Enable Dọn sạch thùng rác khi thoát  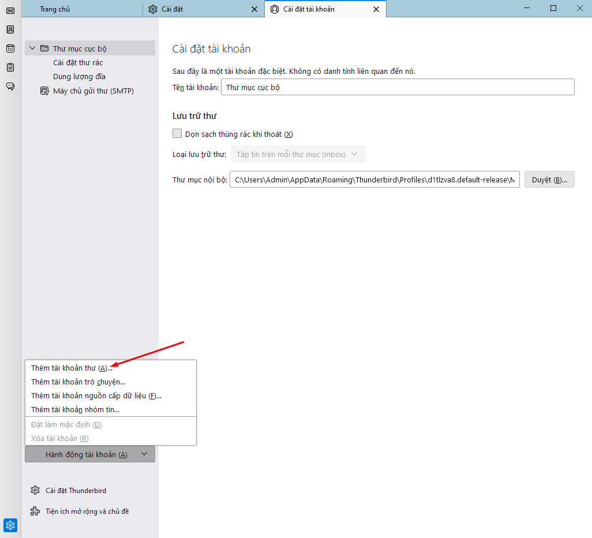click(177, 133)
